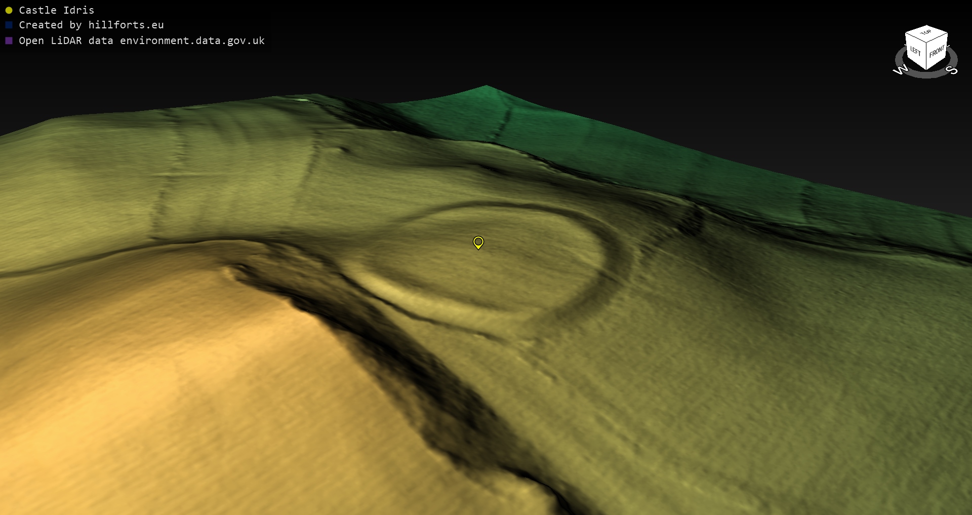Click the cube edge between TOP and LEFT
972x515 pixels.
tap(915, 38)
